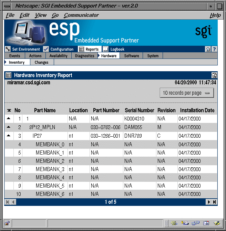Click the Set Environment wrench icon

tap(8, 49)
